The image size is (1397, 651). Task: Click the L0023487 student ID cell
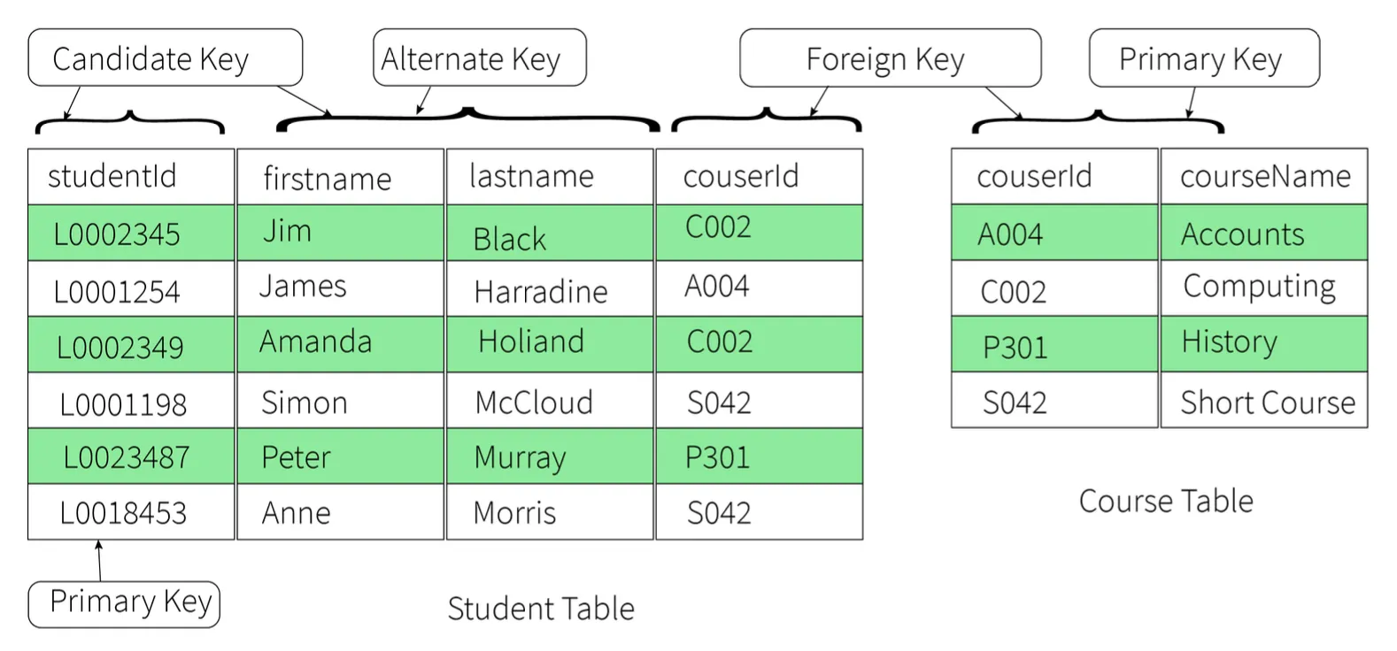pos(131,456)
